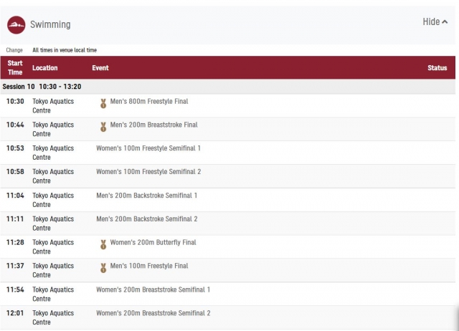Open Women's 200m Butterfly Final event
The image size is (459, 331).
coord(153,242)
